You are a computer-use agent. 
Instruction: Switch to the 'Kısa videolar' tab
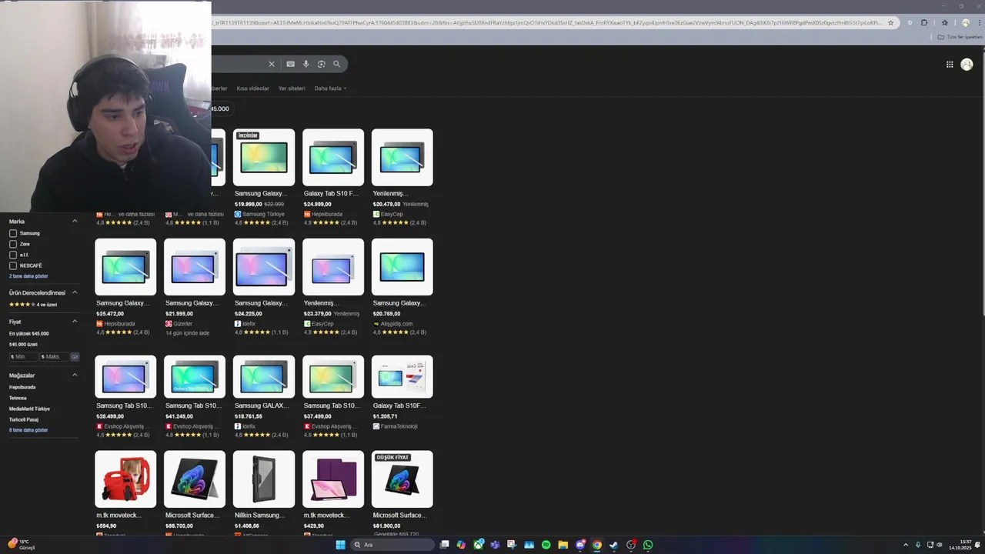(x=253, y=88)
